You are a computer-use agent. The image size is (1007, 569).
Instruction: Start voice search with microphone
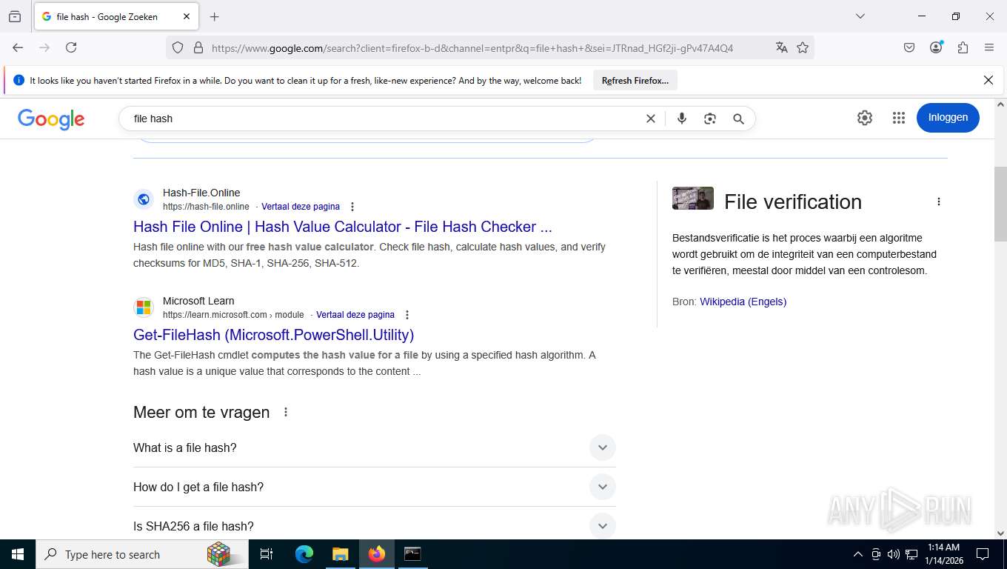coord(682,119)
